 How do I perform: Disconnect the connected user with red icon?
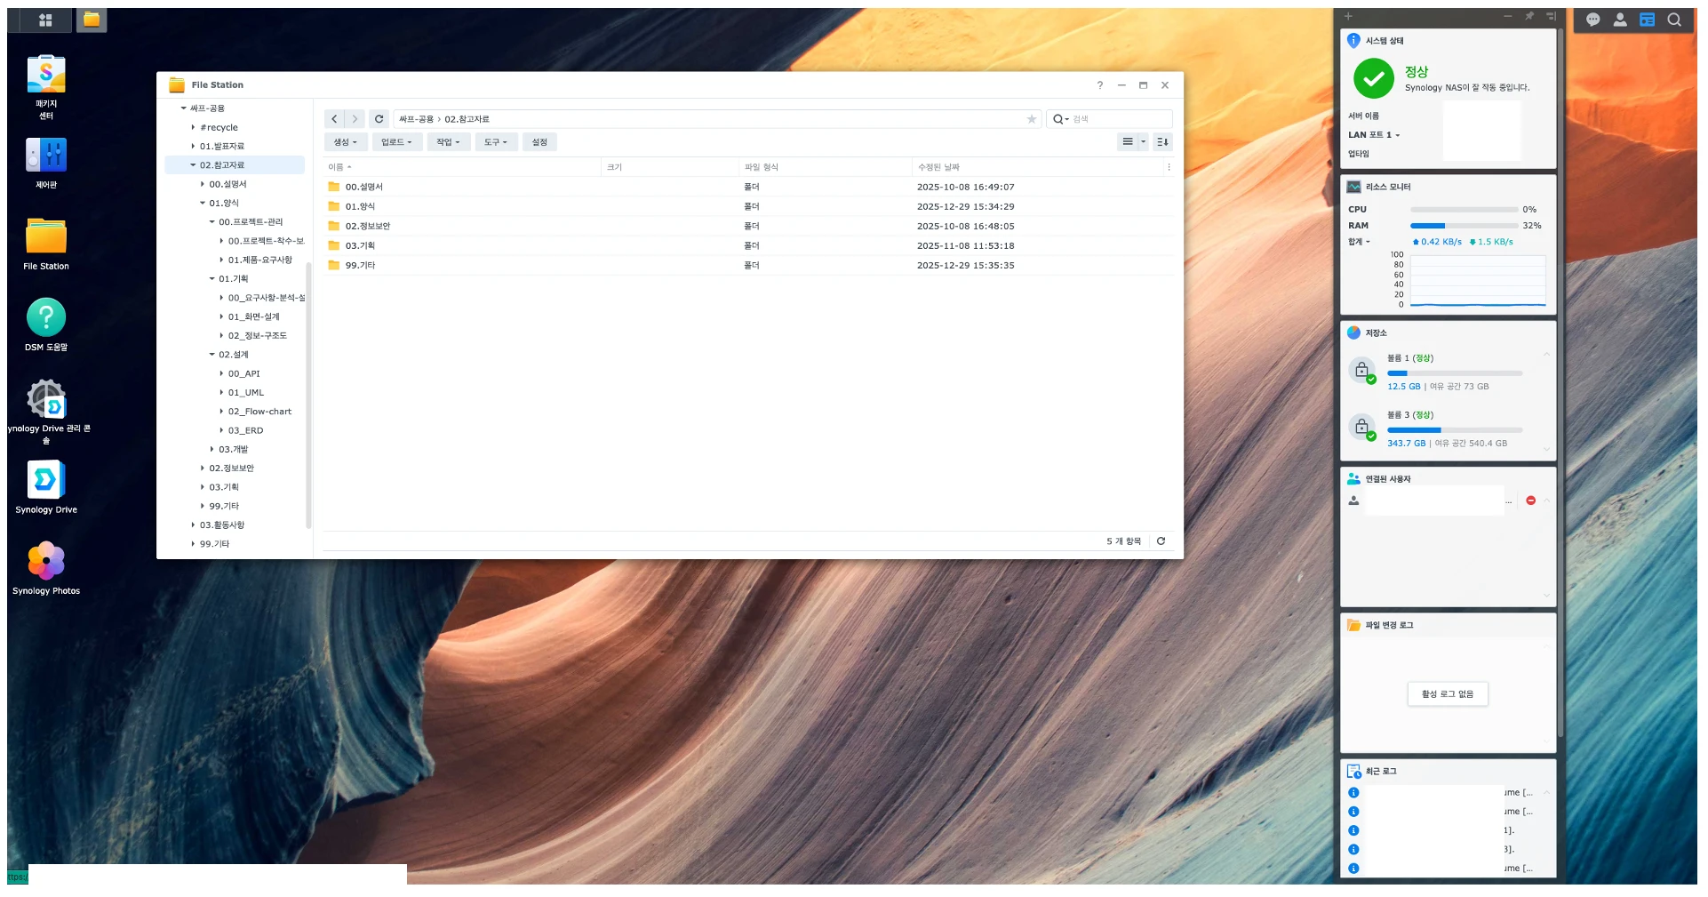point(1530,501)
